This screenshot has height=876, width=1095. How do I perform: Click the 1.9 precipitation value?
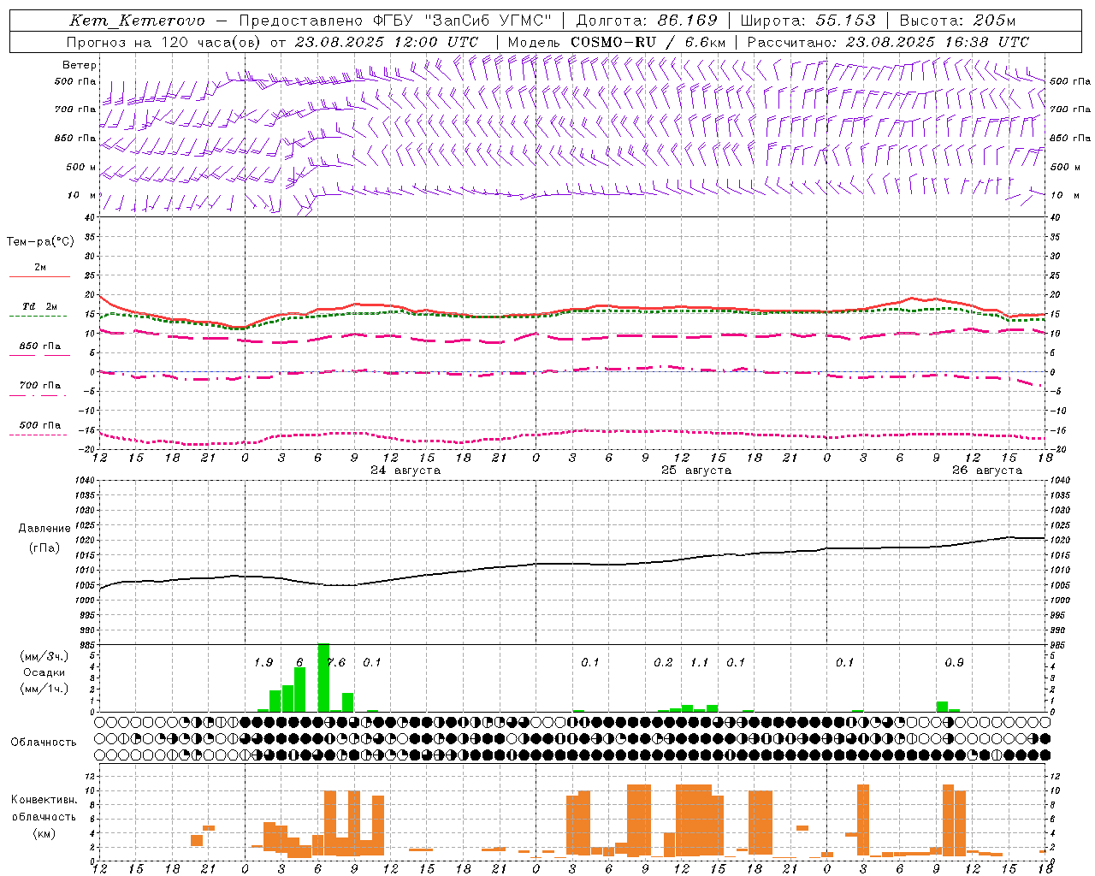click(x=263, y=662)
